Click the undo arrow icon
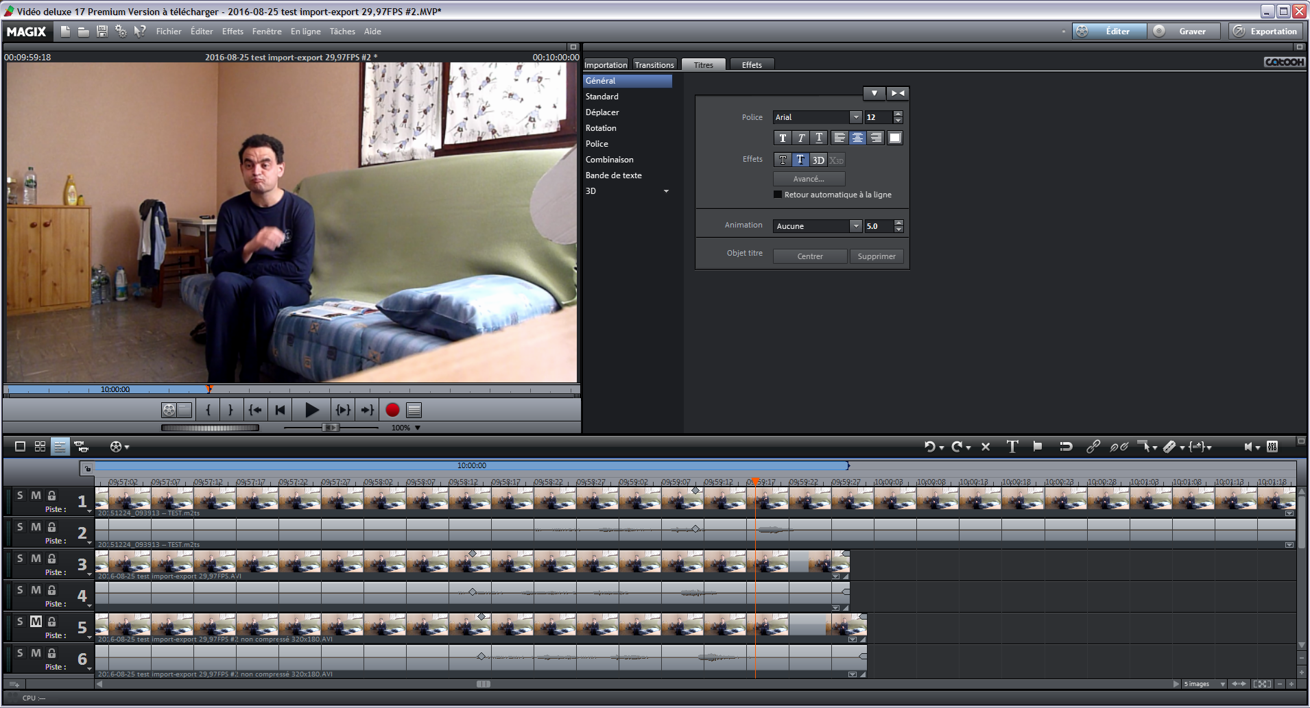Viewport: 1310px width, 708px height. click(929, 447)
